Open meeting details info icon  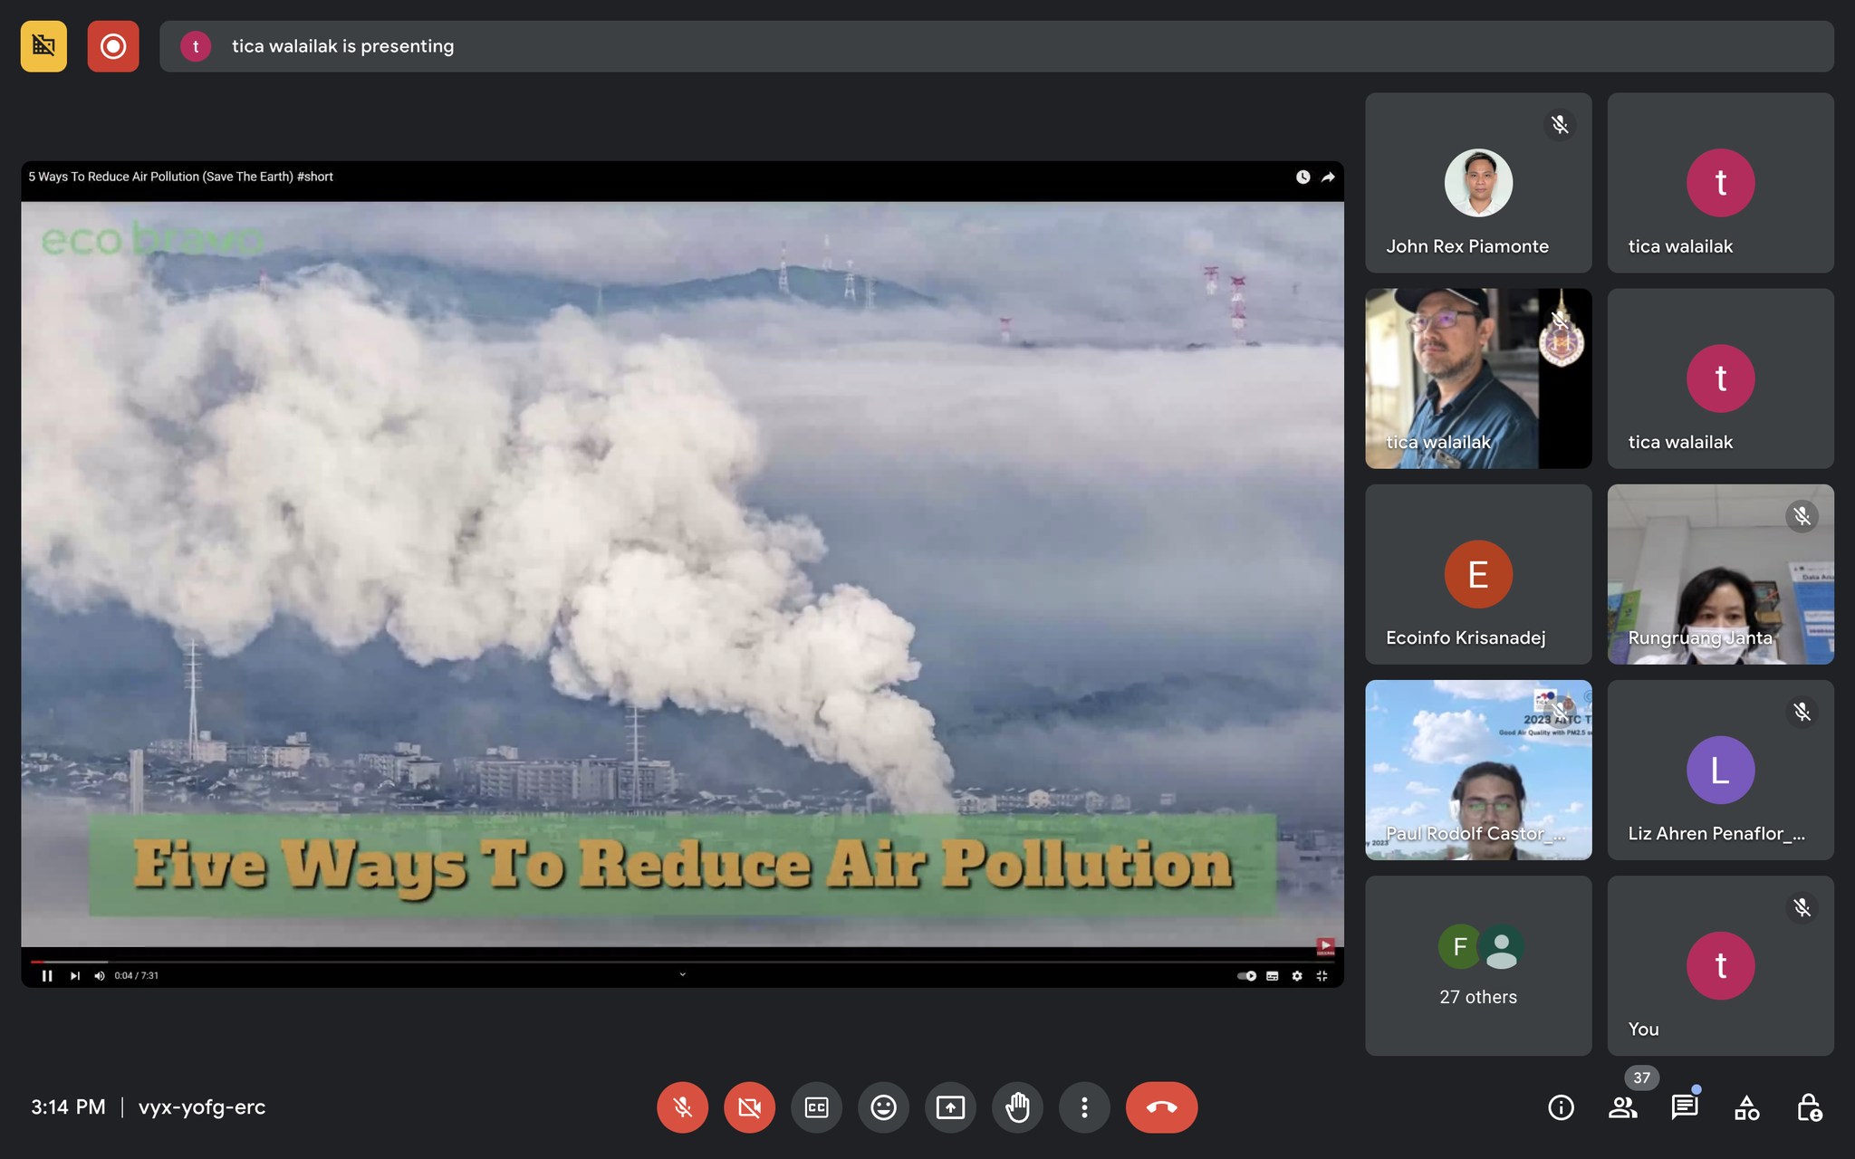click(x=1561, y=1106)
